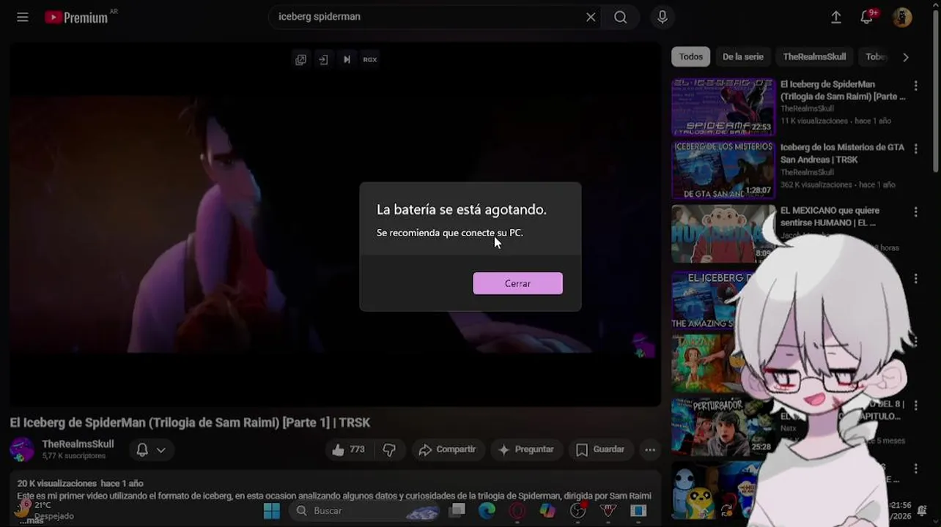Open Microsoft Edge from the taskbar

(487, 511)
